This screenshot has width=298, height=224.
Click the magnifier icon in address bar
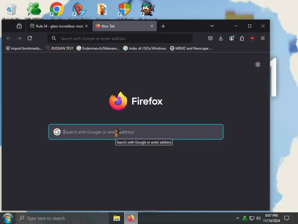54,38
